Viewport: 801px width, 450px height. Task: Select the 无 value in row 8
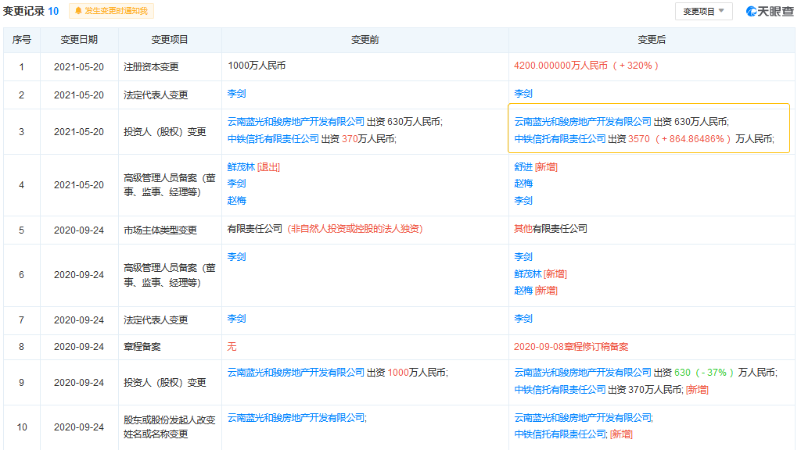(232, 346)
